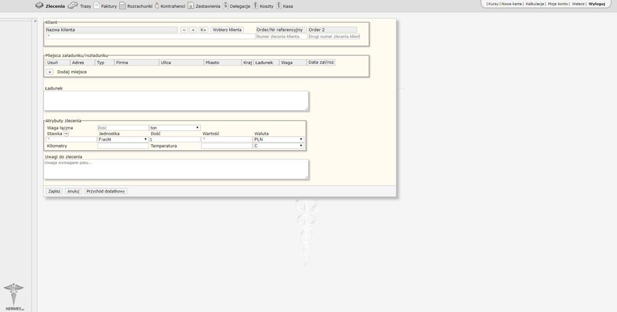Click the Rozrachunki ledger icon
617x312 pixels.
123,5
